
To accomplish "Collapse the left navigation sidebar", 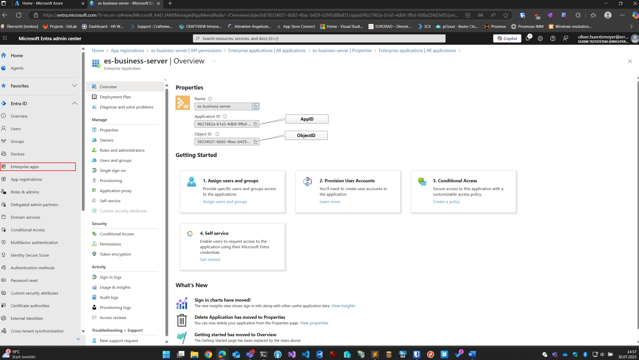I will pyautogui.click(x=78, y=339).
